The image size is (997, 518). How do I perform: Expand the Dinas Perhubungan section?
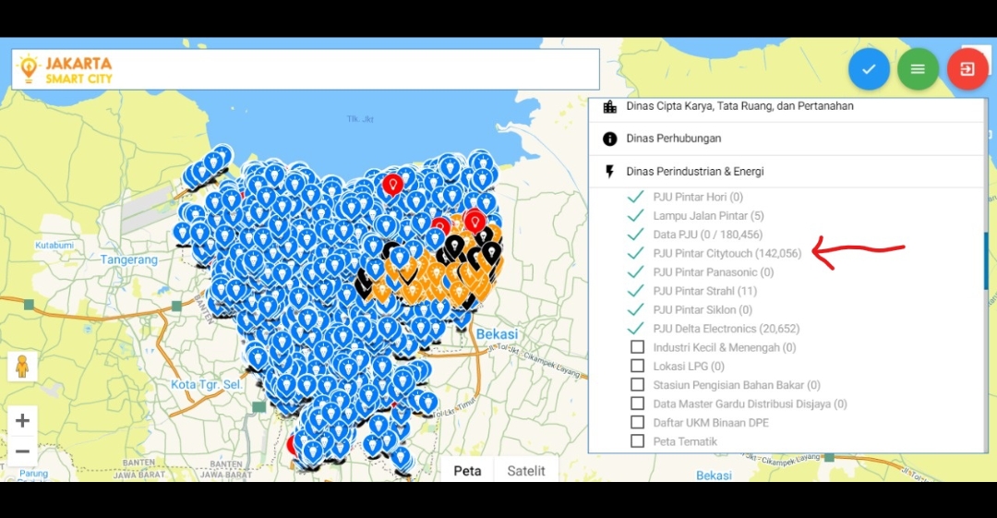tap(673, 139)
